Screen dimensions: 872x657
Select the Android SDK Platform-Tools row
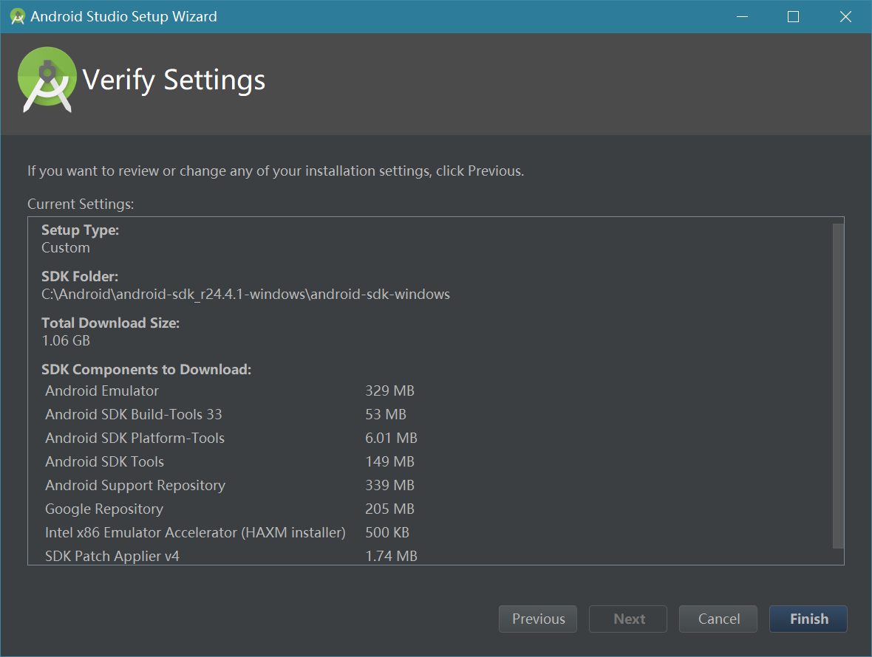[x=134, y=438]
